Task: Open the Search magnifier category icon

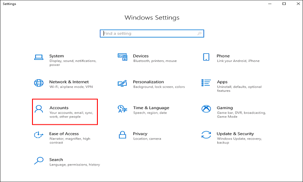Action: pyautogui.click(x=39, y=160)
